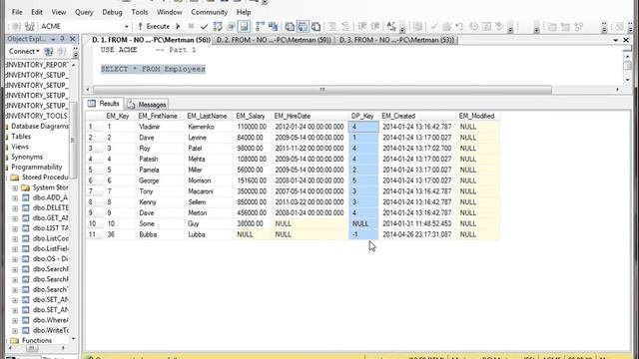Click the EM_LastName column header
Screen dimensions: 639x359
pos(208,116)
